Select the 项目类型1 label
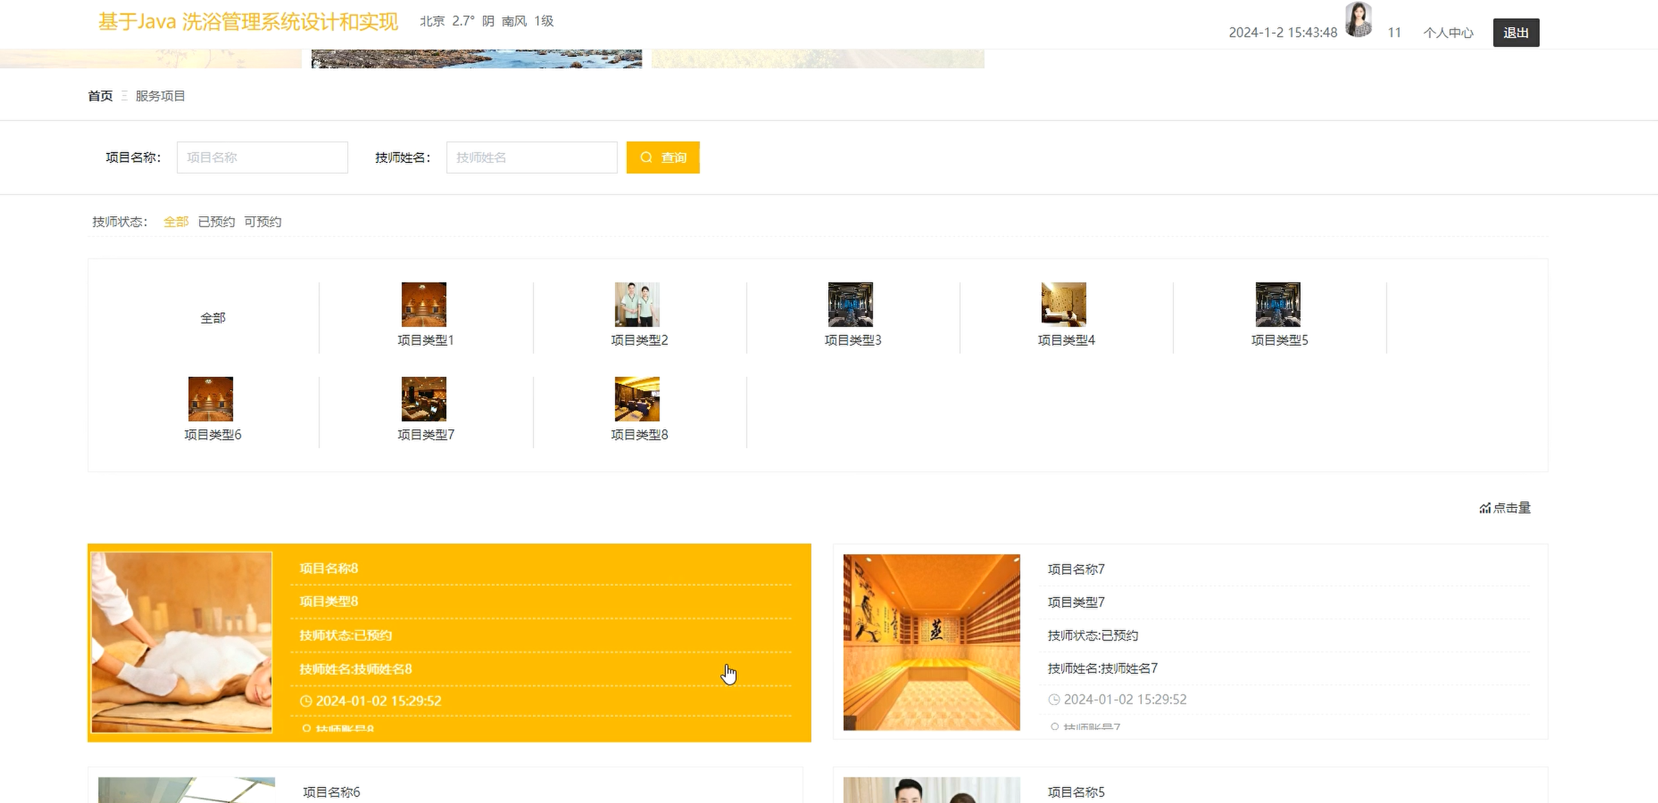Image resolution: width=1658 pixels, height=803 pixels. click(x=425, y=340)
